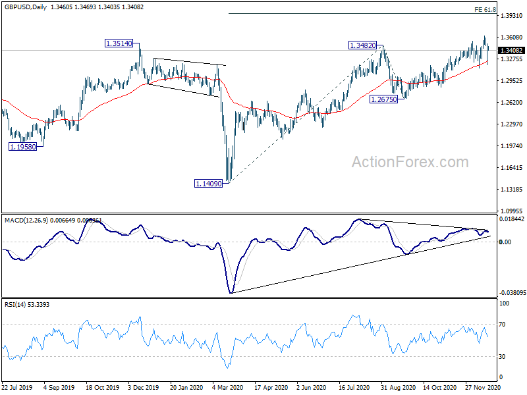Click the current price tag 1.34082
The height and width of the screenshot is (395, 527).
coord(512,51)
